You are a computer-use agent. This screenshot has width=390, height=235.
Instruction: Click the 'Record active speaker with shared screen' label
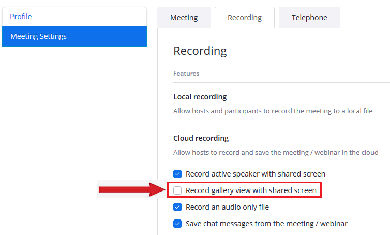point(256,174)
